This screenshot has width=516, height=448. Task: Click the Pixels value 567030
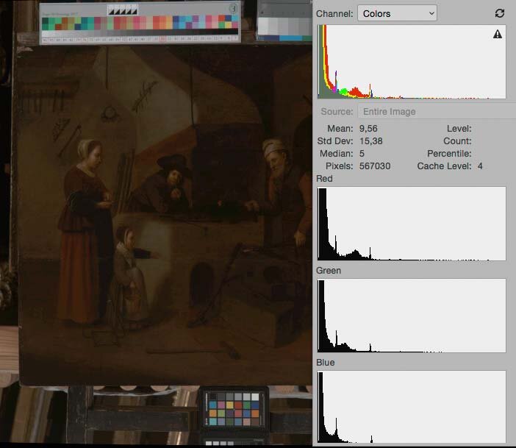click(x=375, y=166)
